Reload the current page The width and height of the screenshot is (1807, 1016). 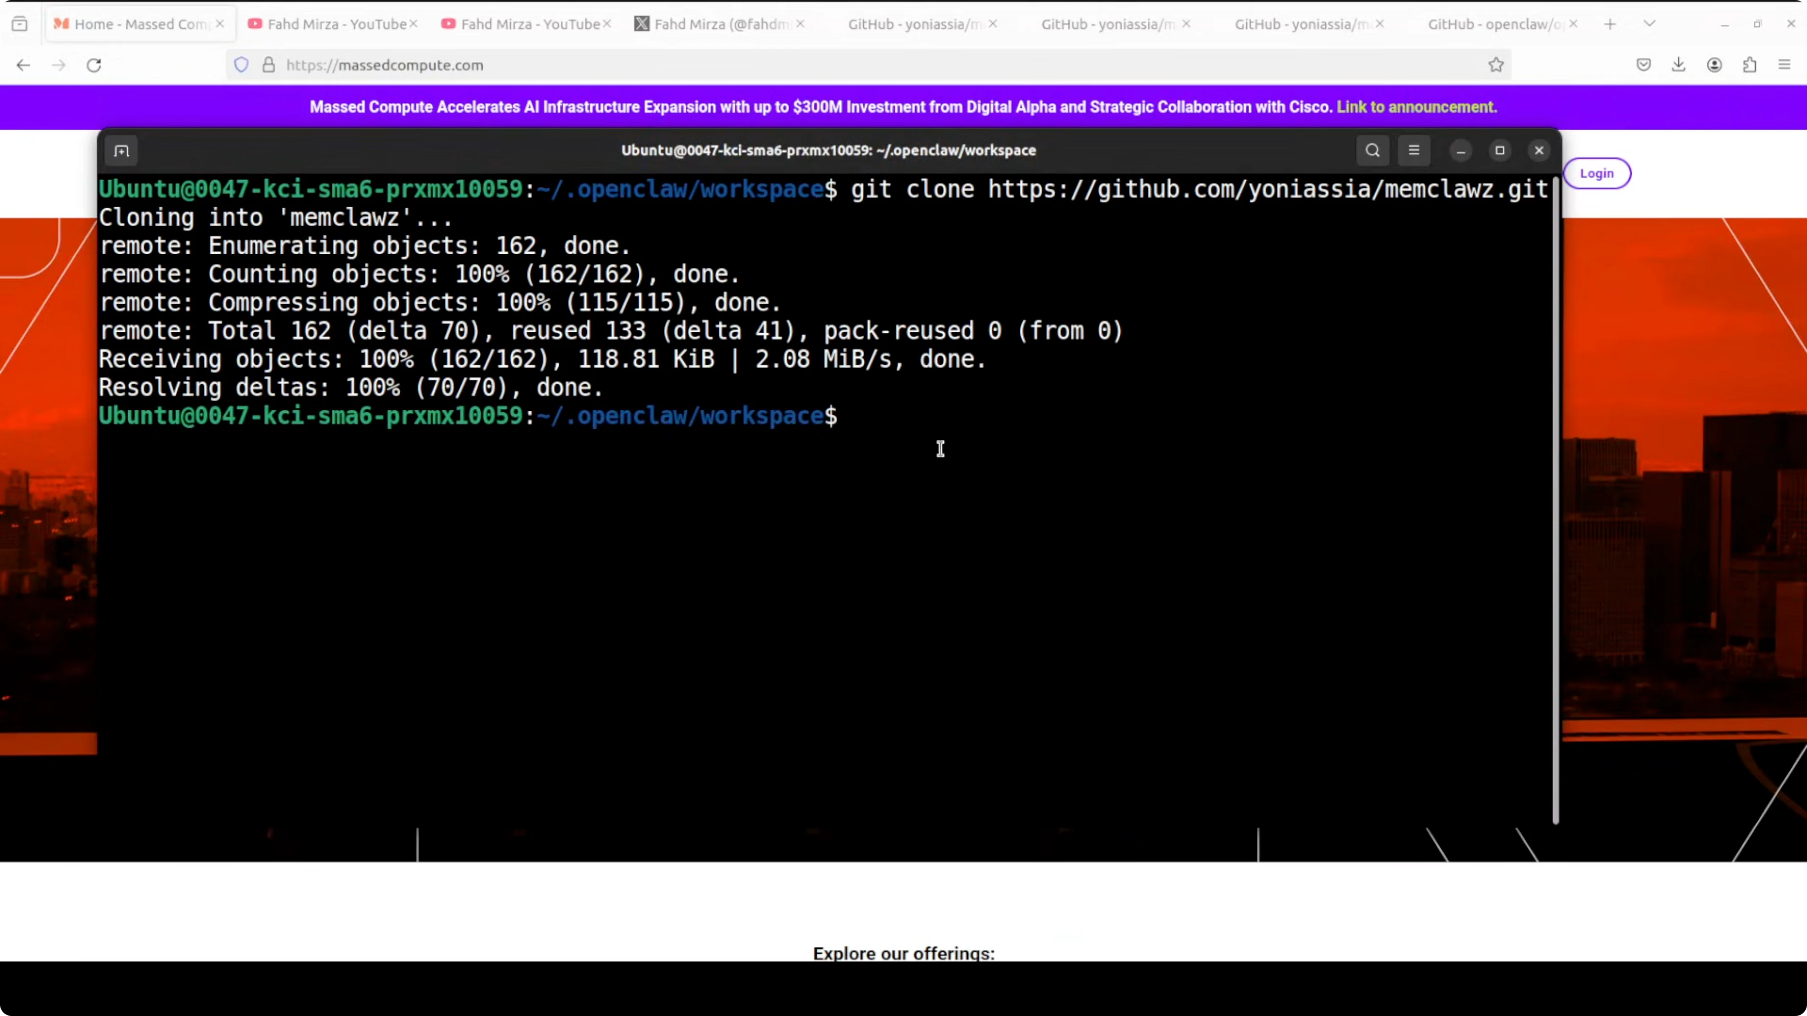pos(94,65)
